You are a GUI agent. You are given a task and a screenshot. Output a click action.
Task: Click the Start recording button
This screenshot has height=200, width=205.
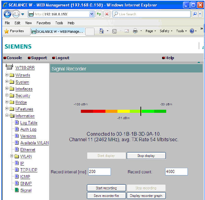(x=106, y=188)
